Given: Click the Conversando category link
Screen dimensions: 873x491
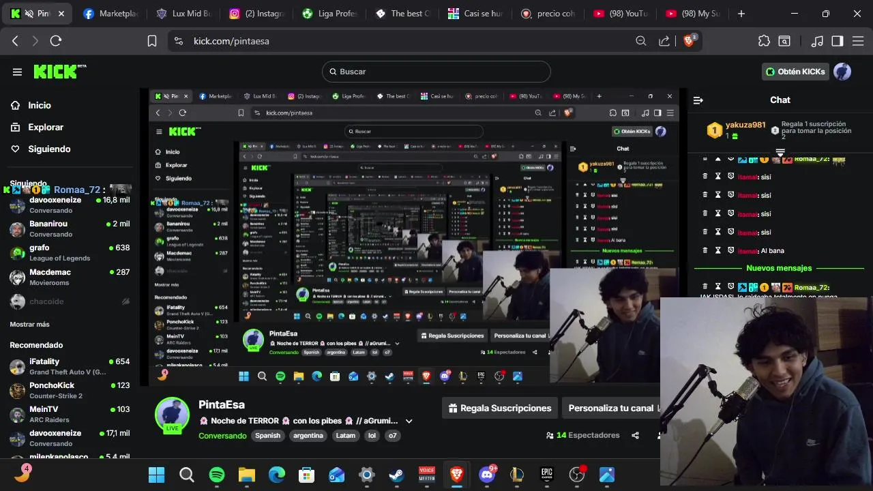Looking at the screenshot, I should (222, 435).
